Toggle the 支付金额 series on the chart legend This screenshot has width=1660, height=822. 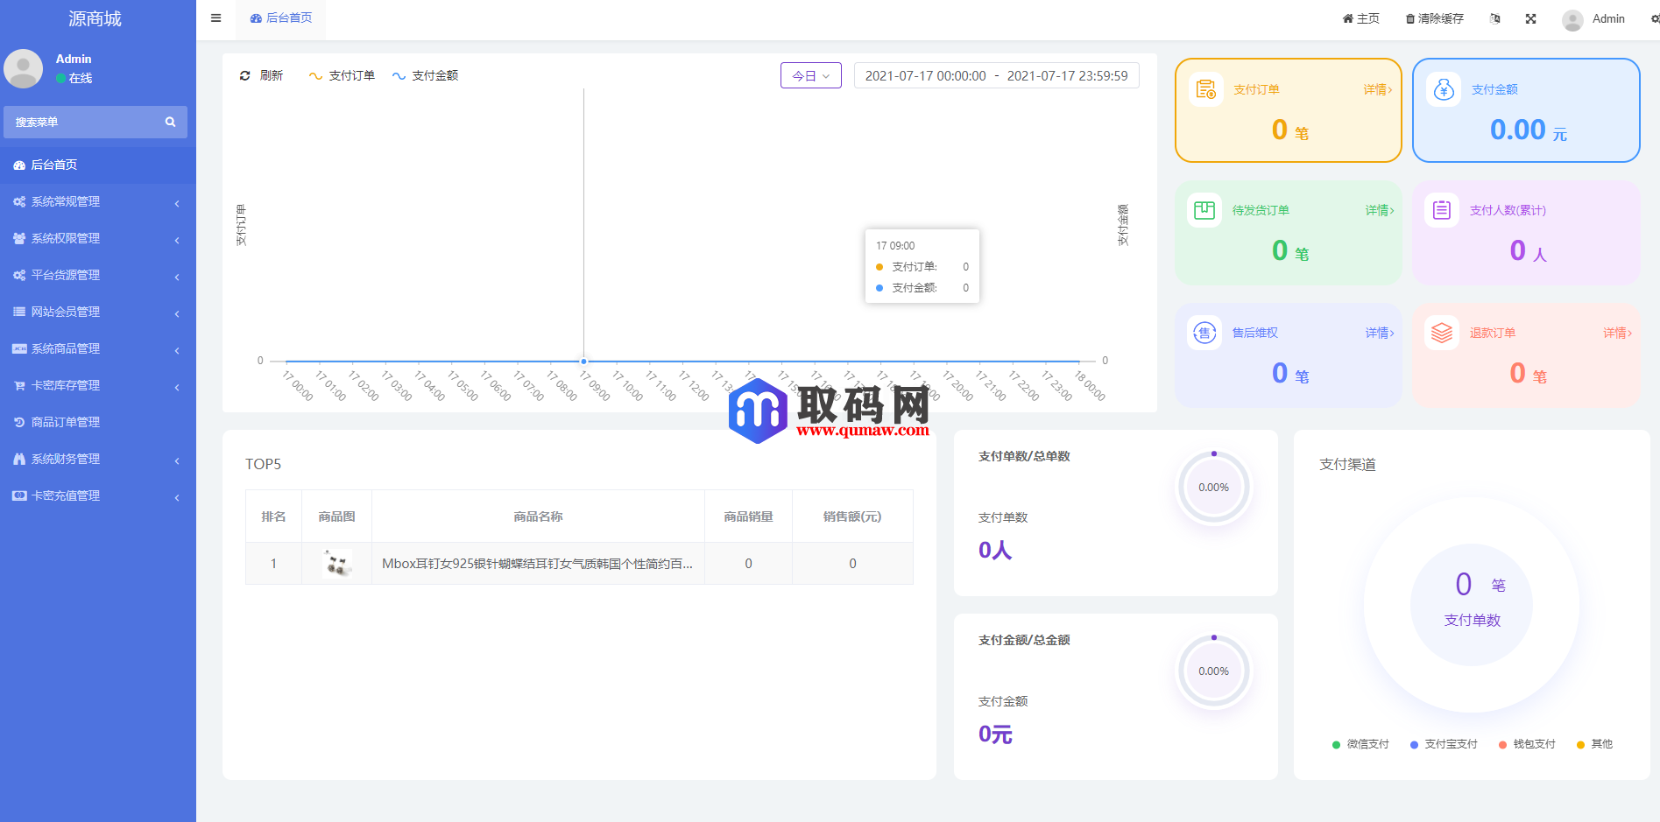425,75
